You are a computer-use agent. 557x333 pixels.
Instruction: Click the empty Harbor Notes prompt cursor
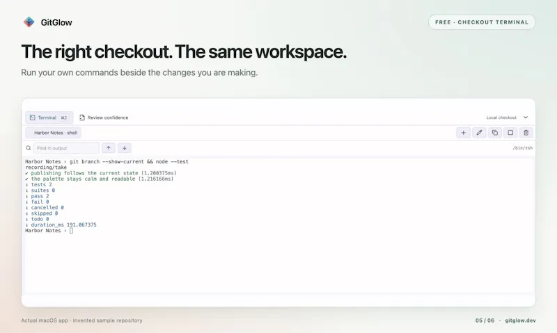point(71,231)
